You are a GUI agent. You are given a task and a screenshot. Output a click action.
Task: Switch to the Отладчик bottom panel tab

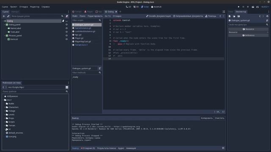[88, 148]
